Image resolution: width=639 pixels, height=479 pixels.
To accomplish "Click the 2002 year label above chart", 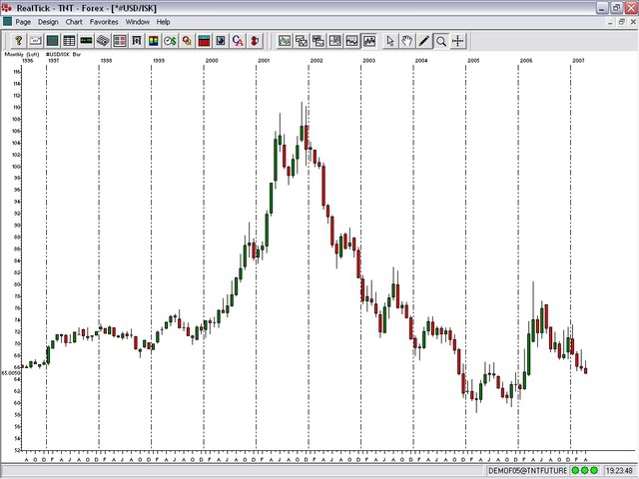I will [317, 61].
